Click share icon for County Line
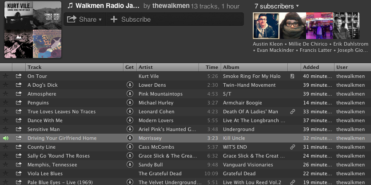The height and width of the screenshot is (185, 371). point(19,146)
